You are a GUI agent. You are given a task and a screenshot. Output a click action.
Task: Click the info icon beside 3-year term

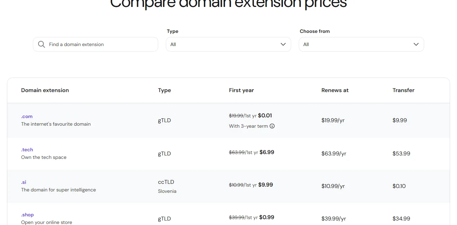(272, 126)
